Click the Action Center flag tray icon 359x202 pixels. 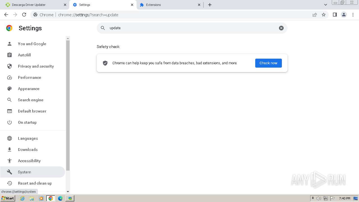pyautogui.click(x=332, y=198)
